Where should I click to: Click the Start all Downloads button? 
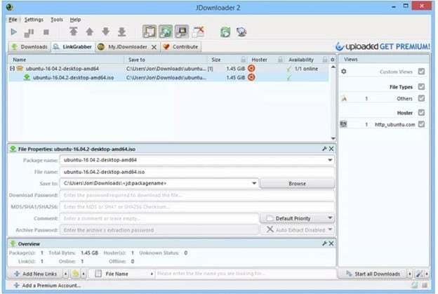(373, 274)
